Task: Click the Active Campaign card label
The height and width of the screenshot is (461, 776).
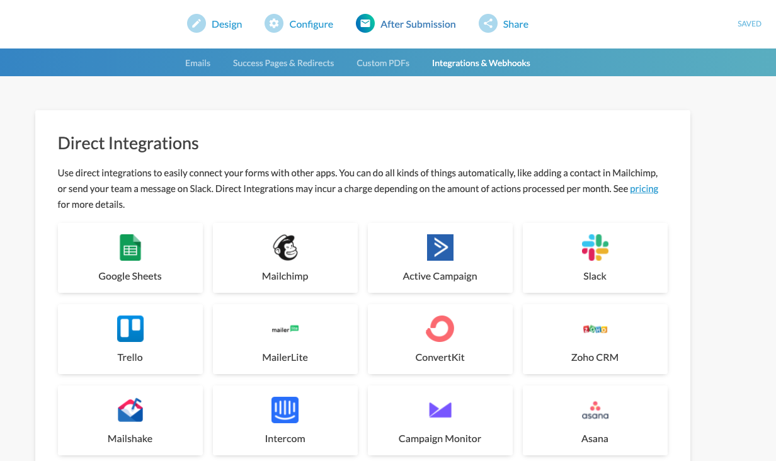Action: 440,276
